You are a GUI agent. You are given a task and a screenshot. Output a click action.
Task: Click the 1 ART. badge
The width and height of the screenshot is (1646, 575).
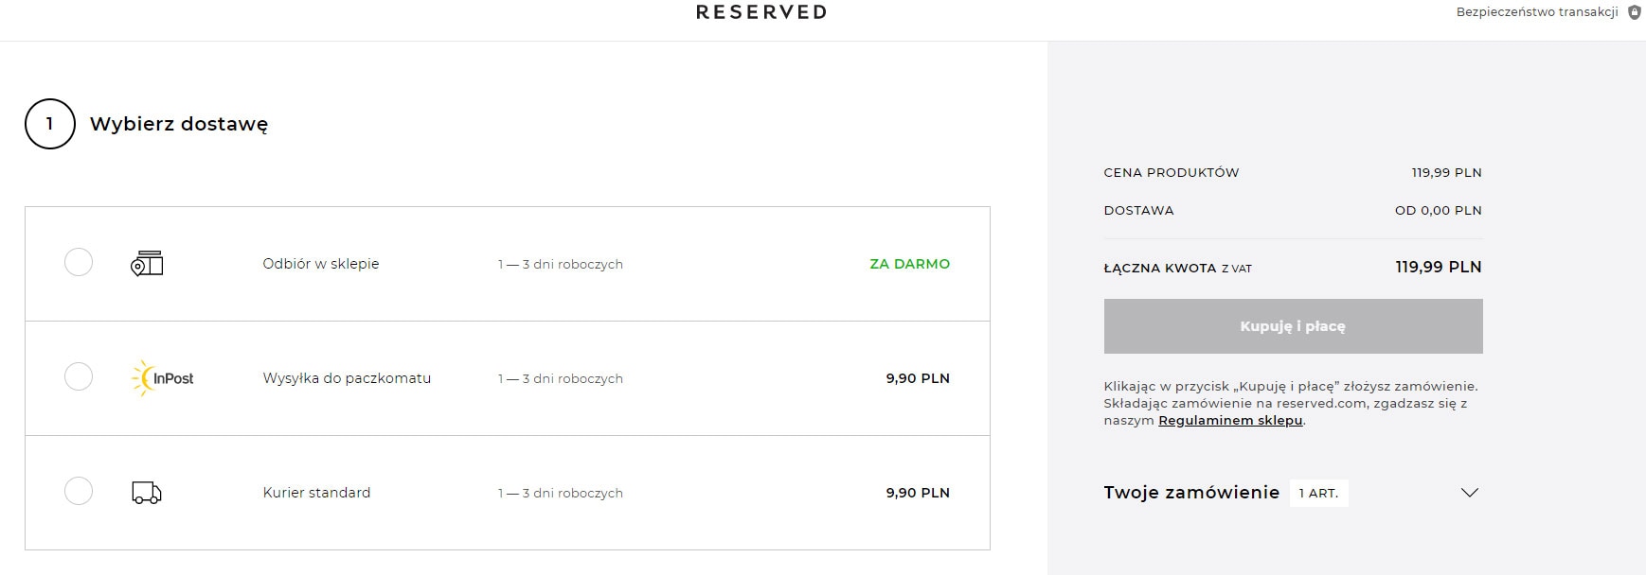(x=1318, y=493)
